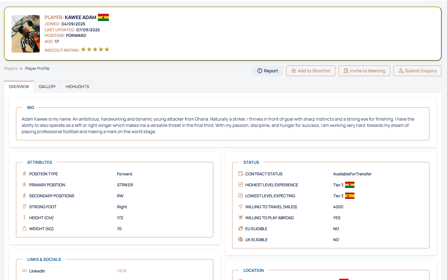
Task: Select the weight value 70
Action: (x=119, y=229)
